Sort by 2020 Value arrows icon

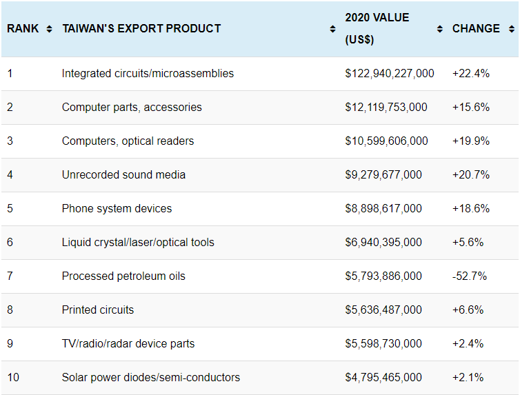pos(440,29)
